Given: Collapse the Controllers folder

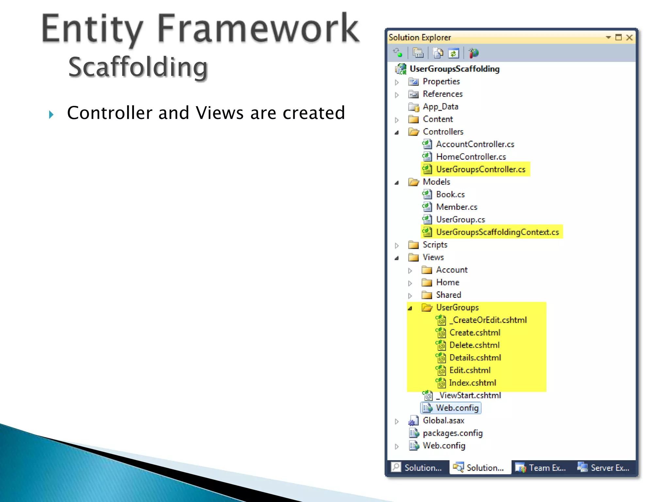Looking at the screenshot, I should coord(397,132).
